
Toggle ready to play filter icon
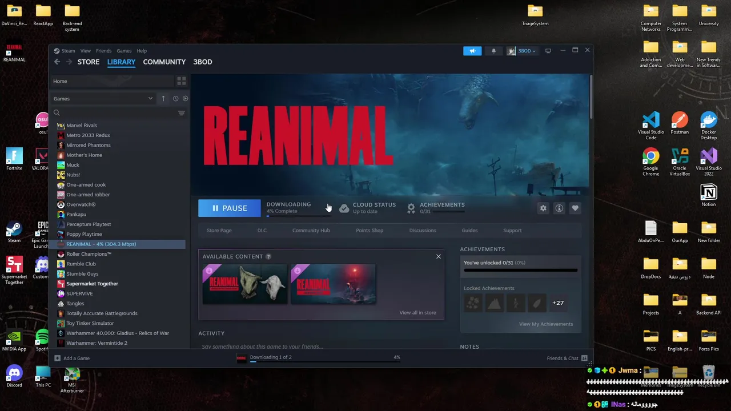185,98
